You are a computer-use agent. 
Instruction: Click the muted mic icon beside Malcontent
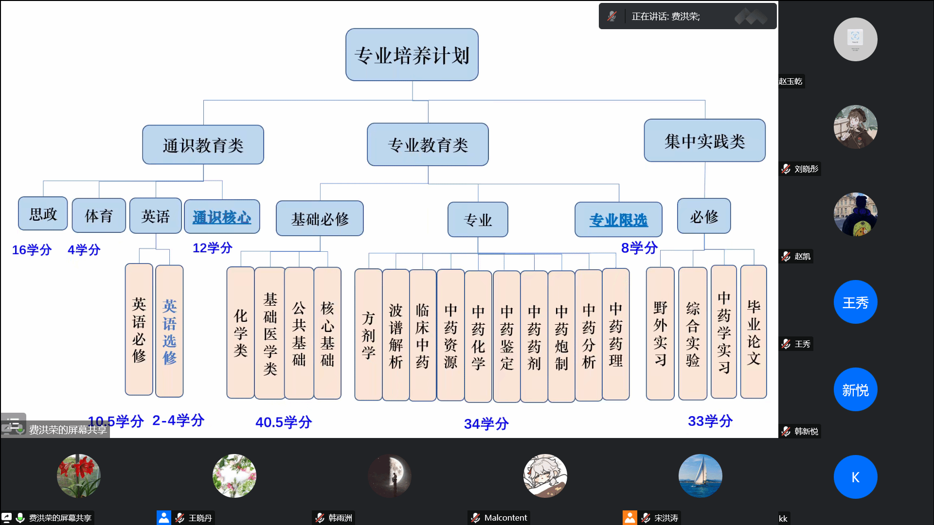point(475,518)
